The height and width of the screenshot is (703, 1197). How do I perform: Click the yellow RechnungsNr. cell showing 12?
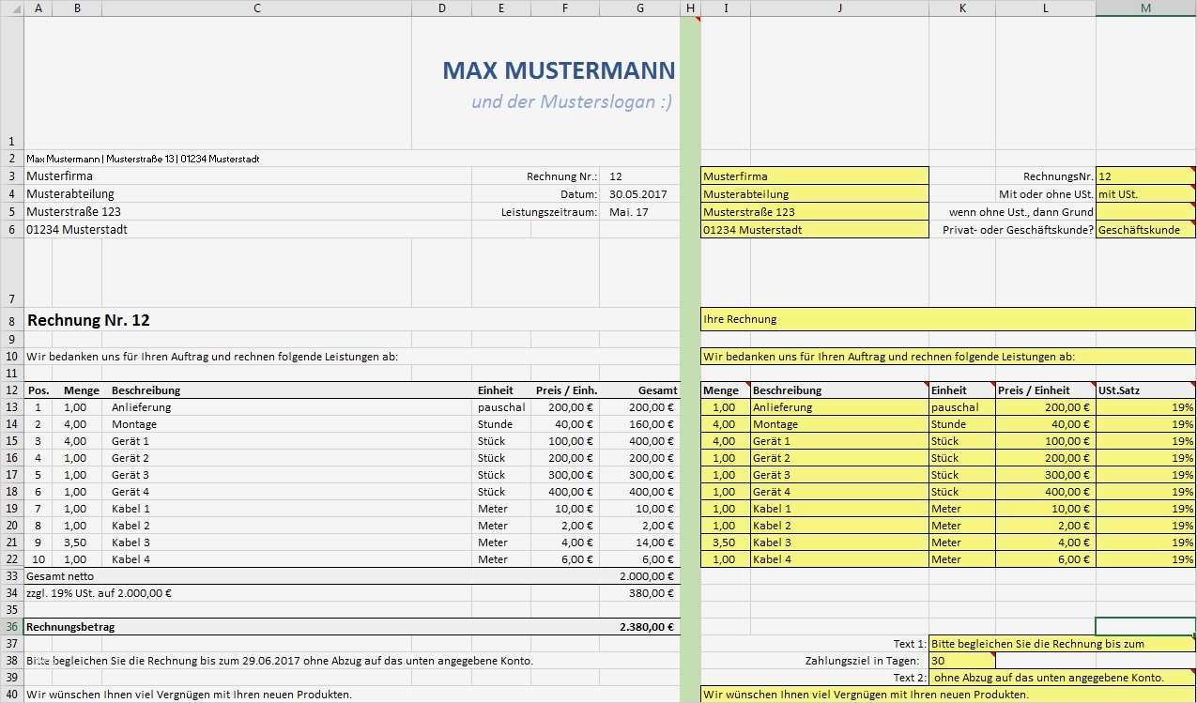tap(1145, 176)
